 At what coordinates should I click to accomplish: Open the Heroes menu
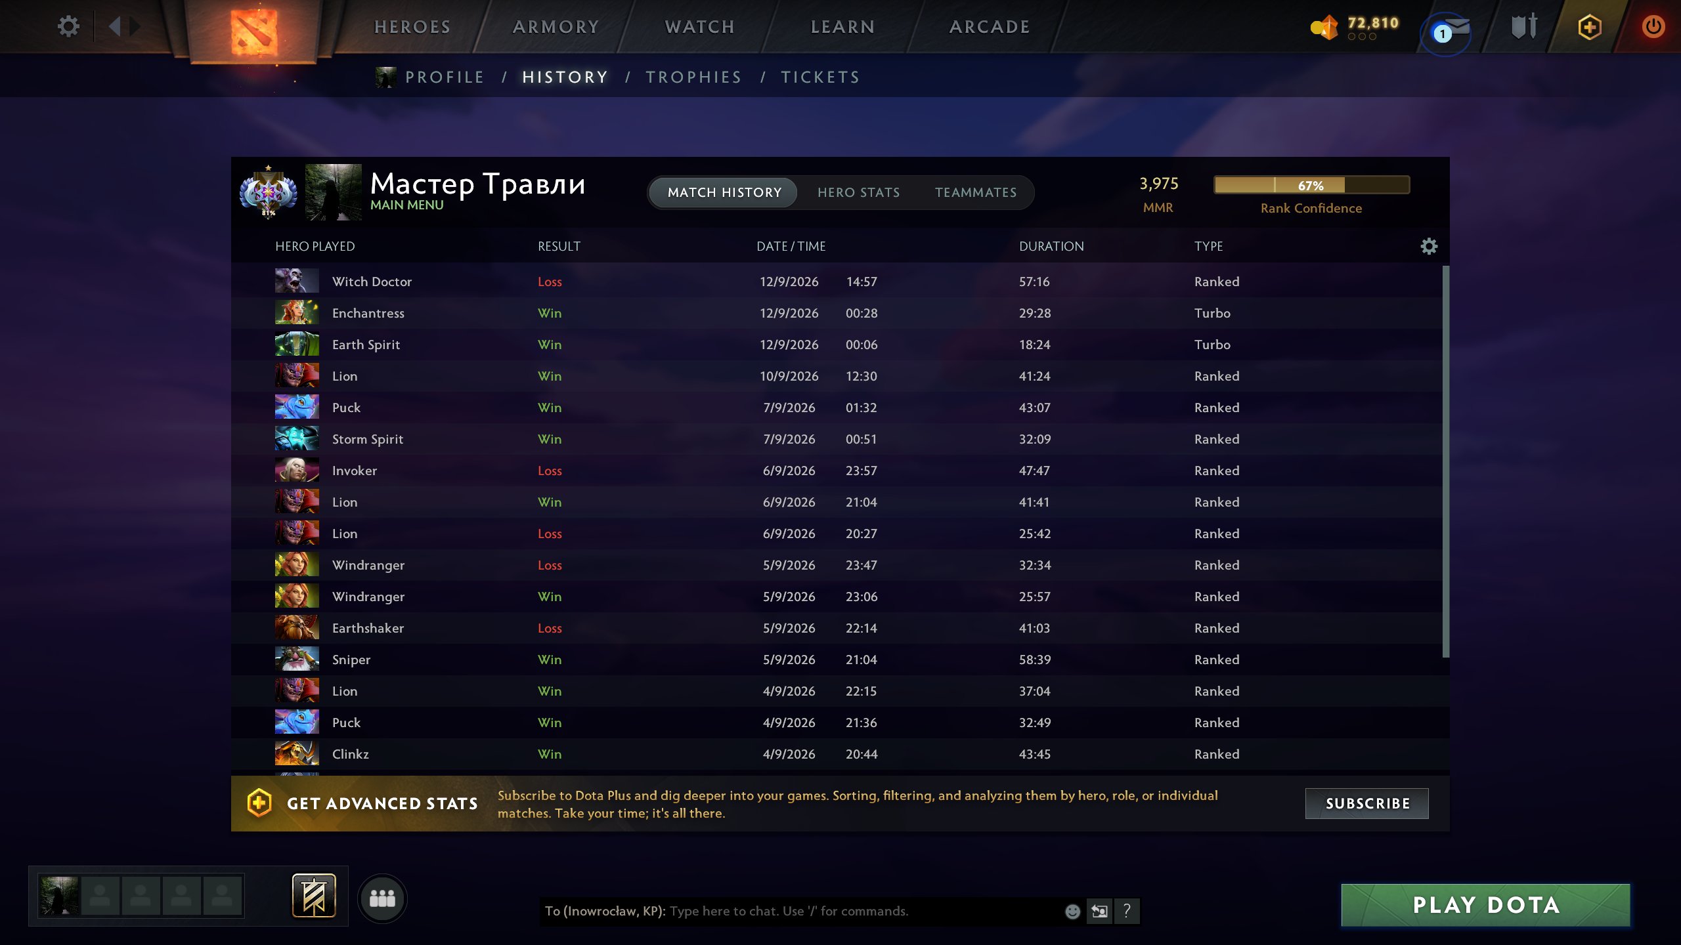(x=412, y=27)
